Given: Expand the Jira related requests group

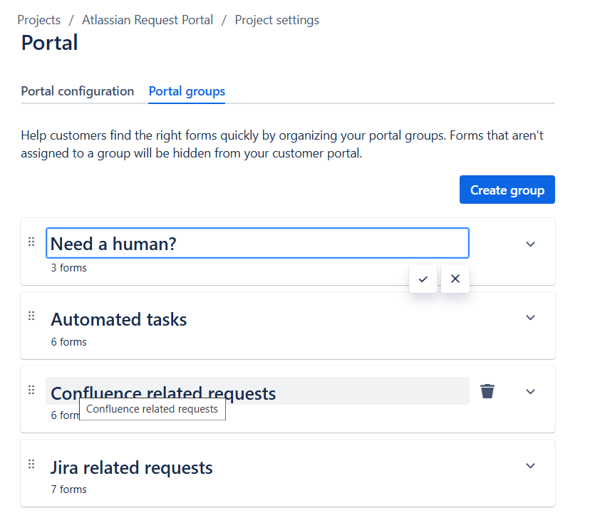Looking at the screenshot, I should tap(530, 466).
